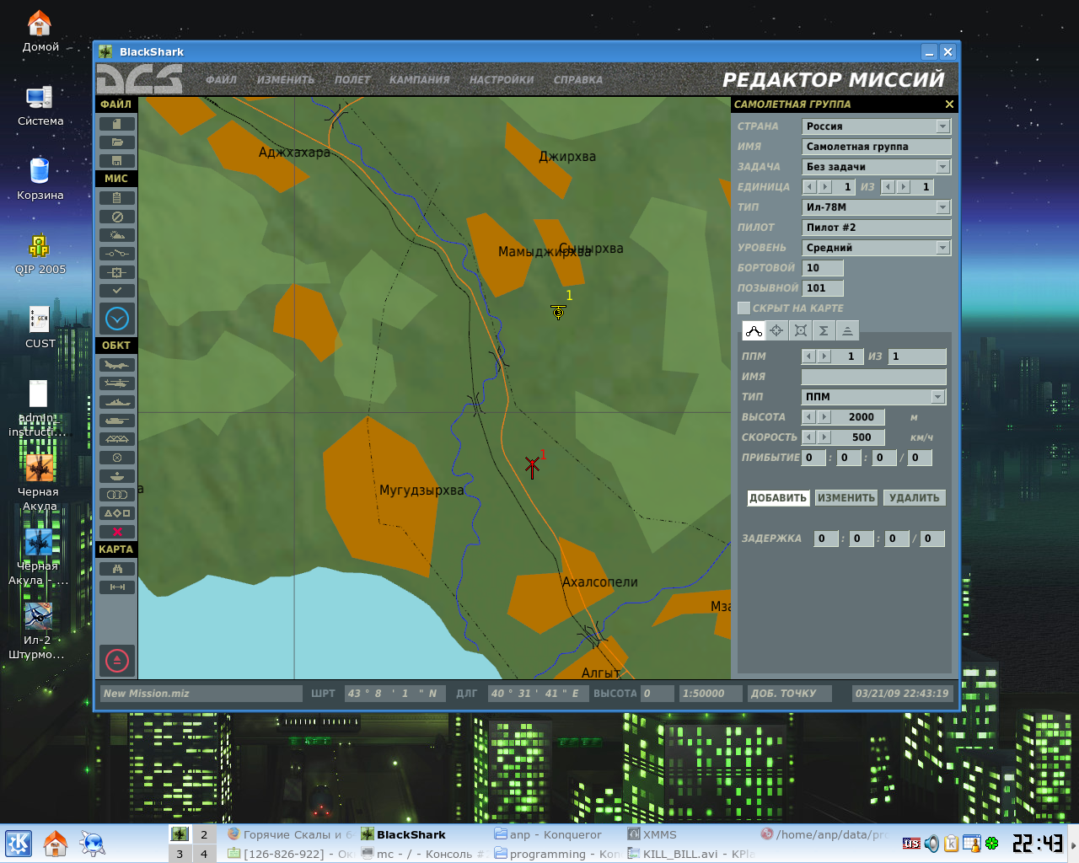Select the airplane group tool

[x=116, y=365]
